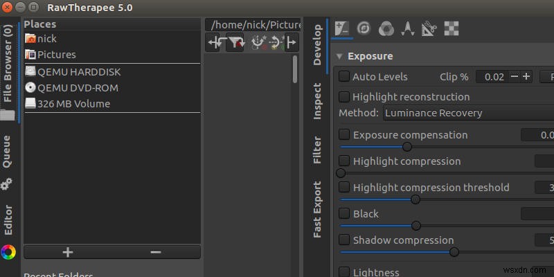Select the Develop vertical tab
The width and height of the screenshot is (554, 277).
coord(317,45)
